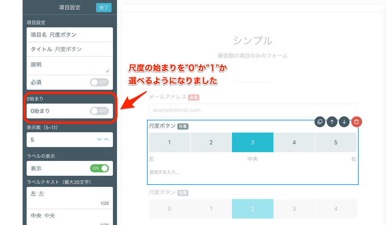Decrease 表示数 with down chevron
This screenshot has height=225, width=387.
pos(99,139)
